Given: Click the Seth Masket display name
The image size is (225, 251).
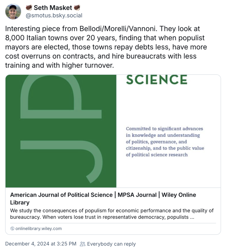Looking at the screenshot, I should 53,8.
